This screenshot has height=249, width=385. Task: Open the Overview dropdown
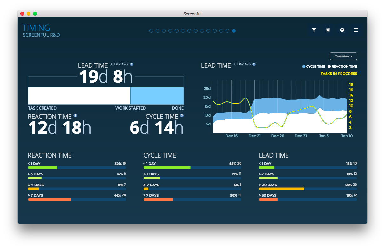click(x=343, y=56)
